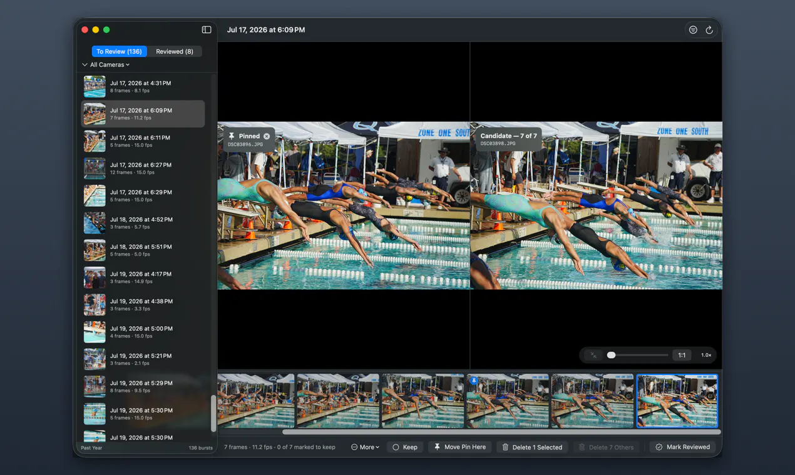The image size is (795, 475).
Task: Select the Jul 18, 2026 at 5:51 PM burst
Action: (143, 250)
